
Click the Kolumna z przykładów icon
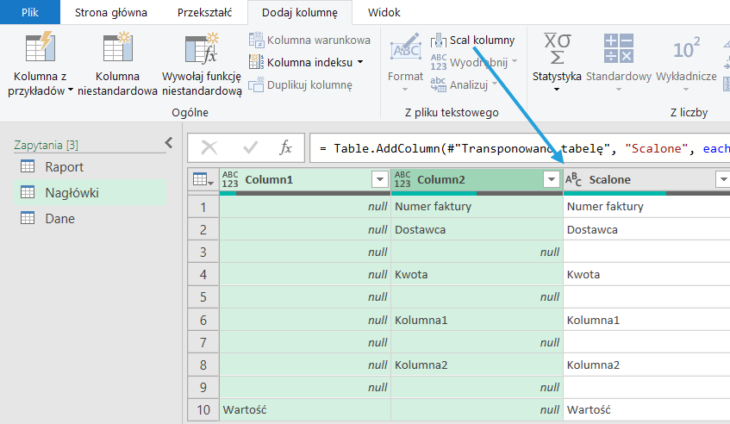40,48
